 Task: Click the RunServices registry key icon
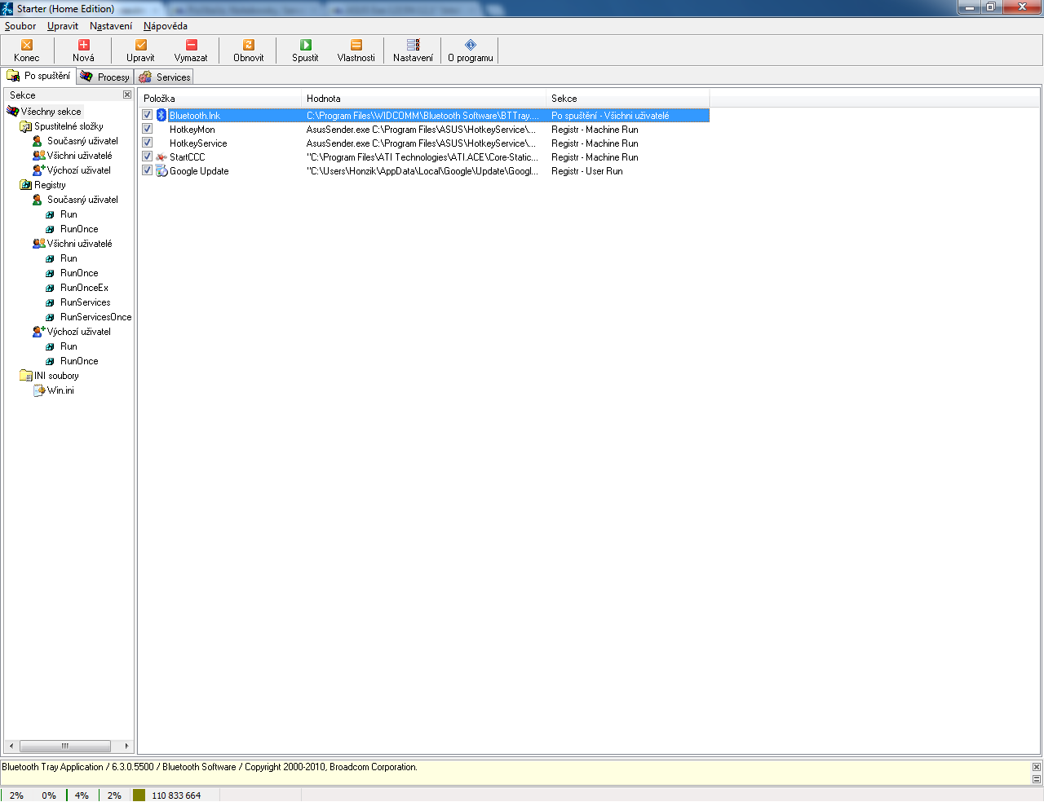[x=51, y=302]
